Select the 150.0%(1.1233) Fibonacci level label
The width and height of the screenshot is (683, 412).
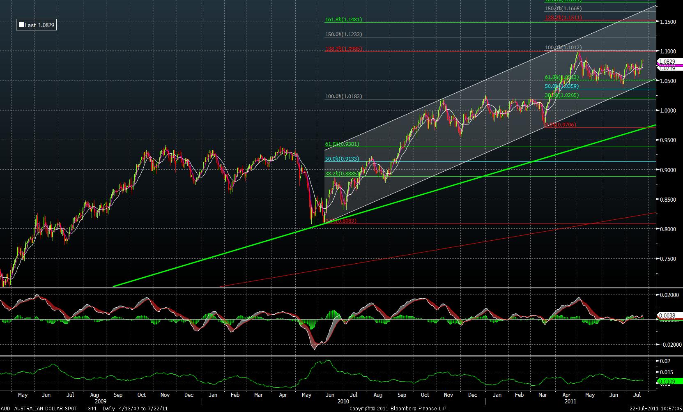click(x=343, y=35)
